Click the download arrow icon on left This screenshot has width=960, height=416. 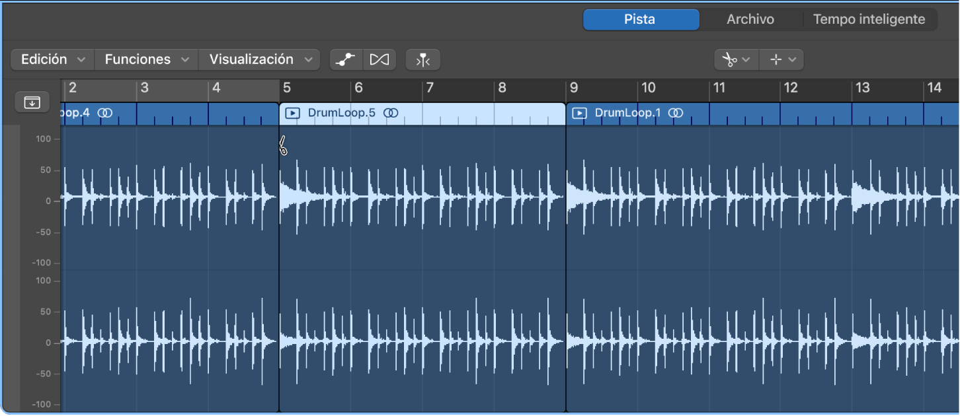(x=32, y=102)
